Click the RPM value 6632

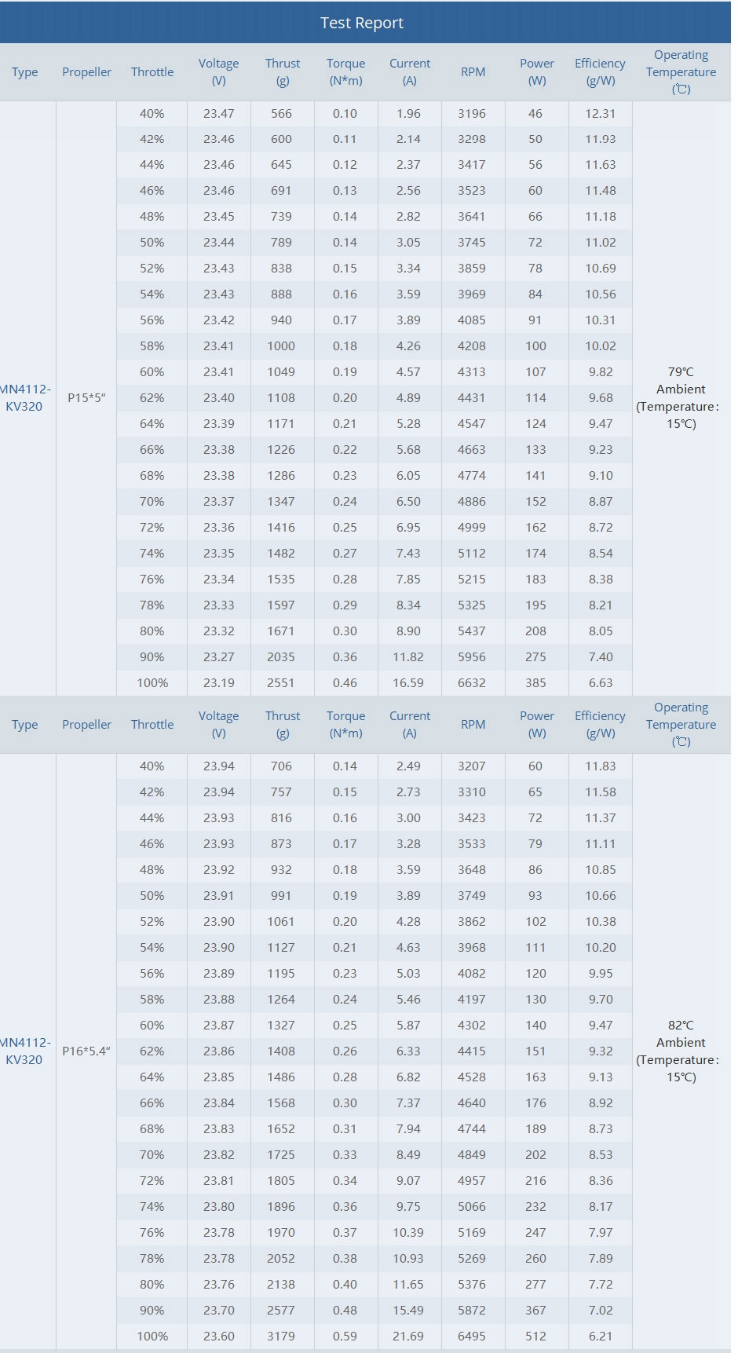pyautogui.click(x=472, y=683)
